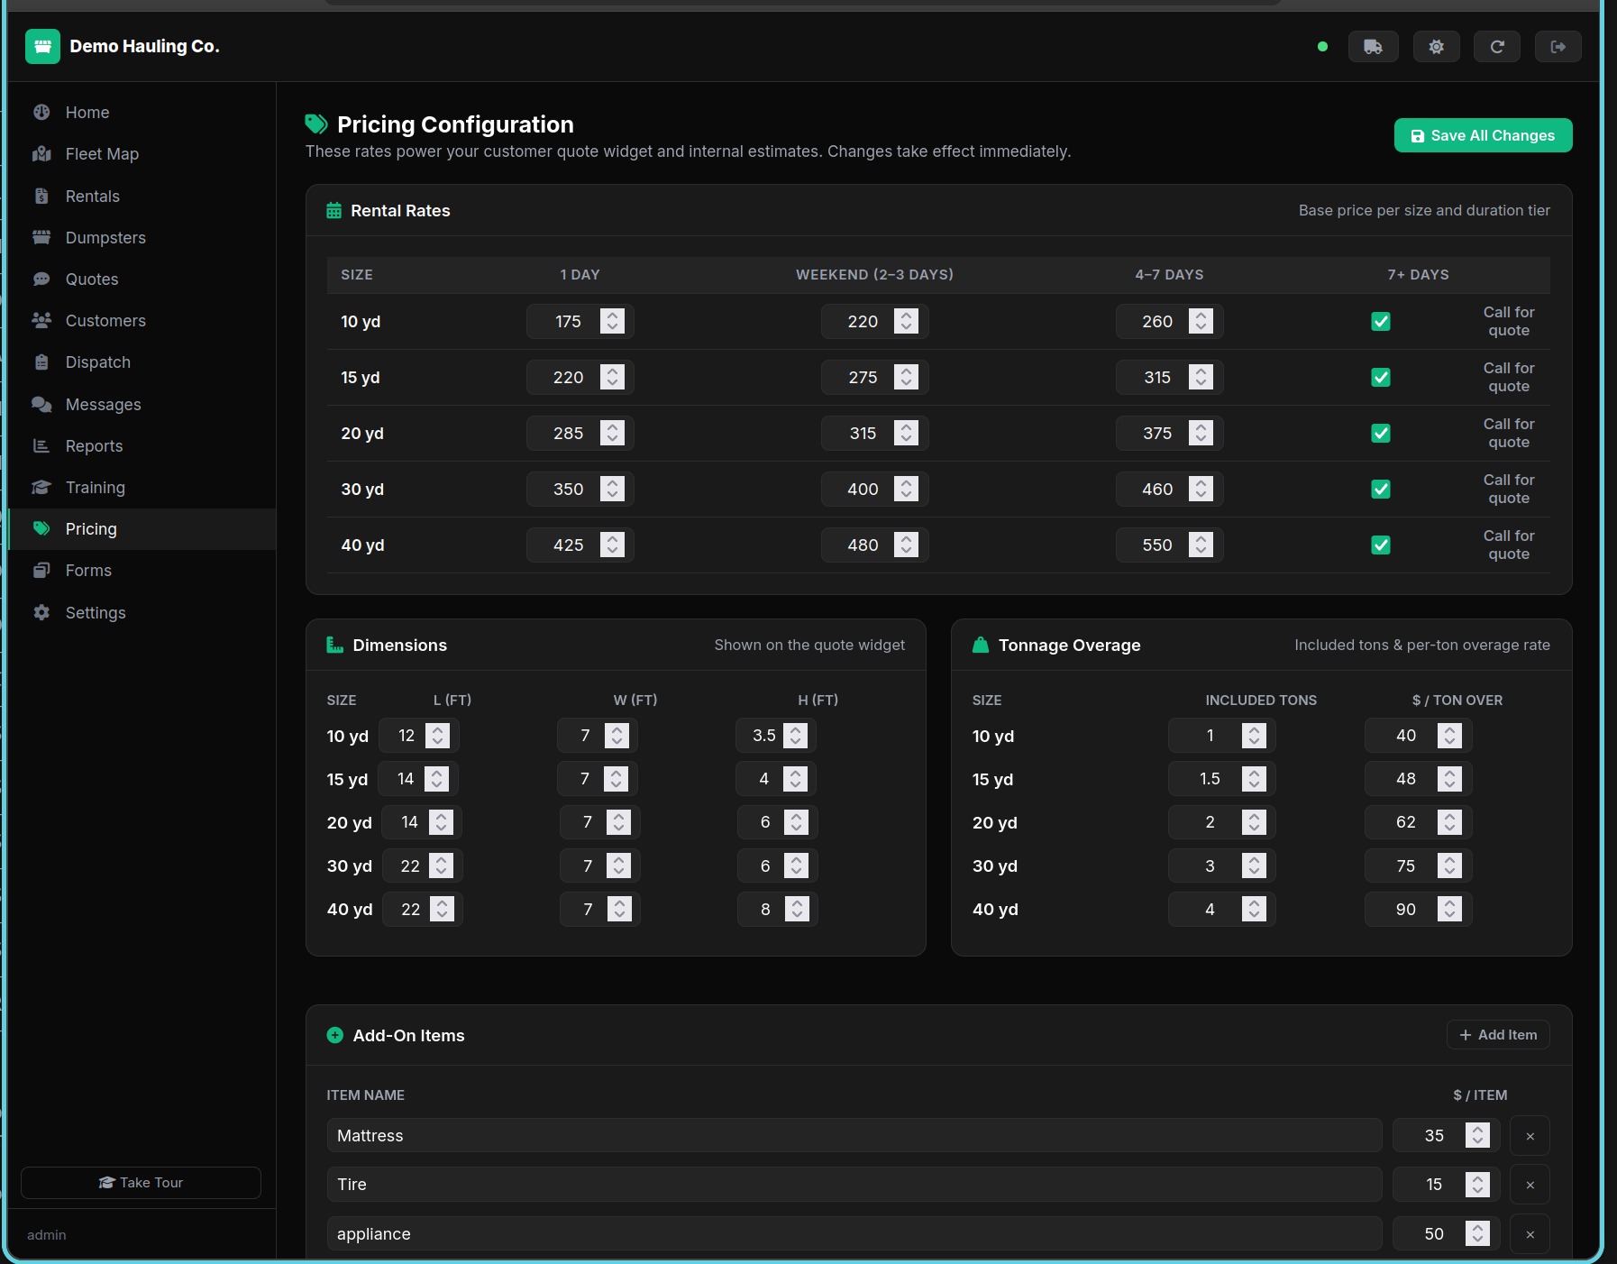The width and height of the screenshot is (1617, 1264).
Task: Refresh the app using the header icon
Action: tap(1497, 46)
